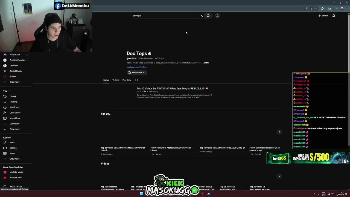Image resolution: width=350 pixels, height=197 pixels.
Task: Open facebook.com/DocTops link
Action: pos(137,67)
